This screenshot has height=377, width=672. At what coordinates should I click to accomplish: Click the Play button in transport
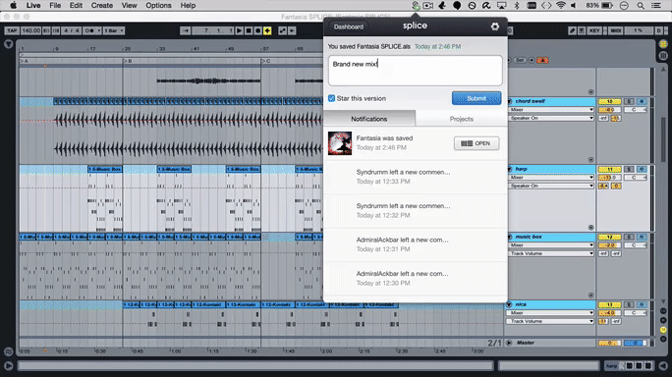pos(239,30)
